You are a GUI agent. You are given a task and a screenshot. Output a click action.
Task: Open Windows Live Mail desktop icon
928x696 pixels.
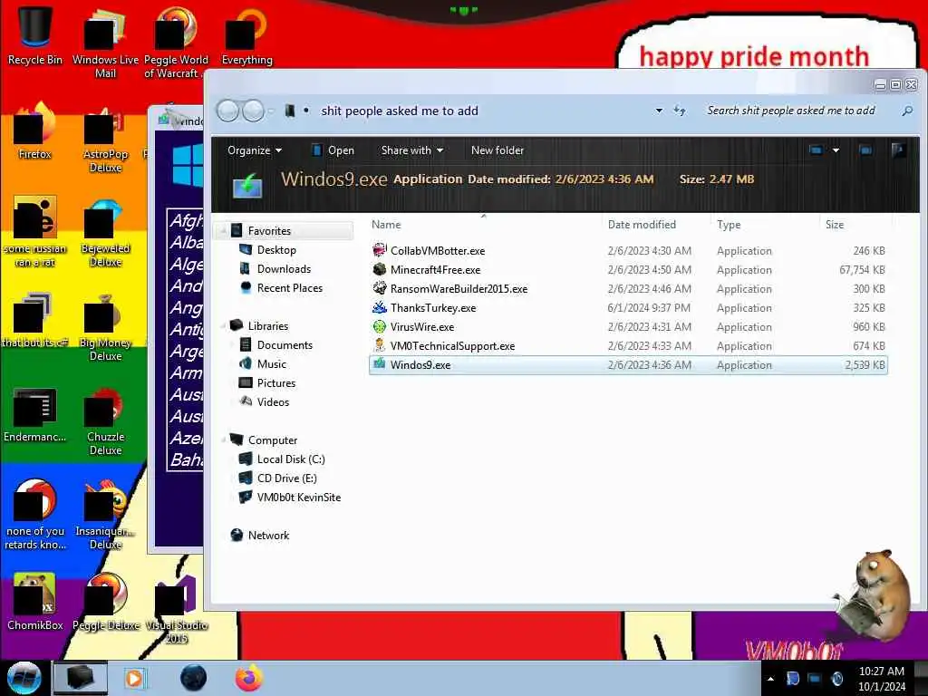[x=105, y=43]
